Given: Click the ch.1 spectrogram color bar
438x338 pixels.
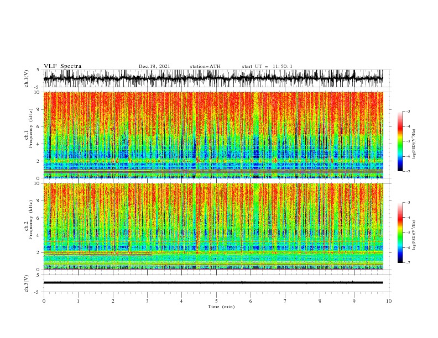Looking at the screenshot, I should [x=400, y=141].
